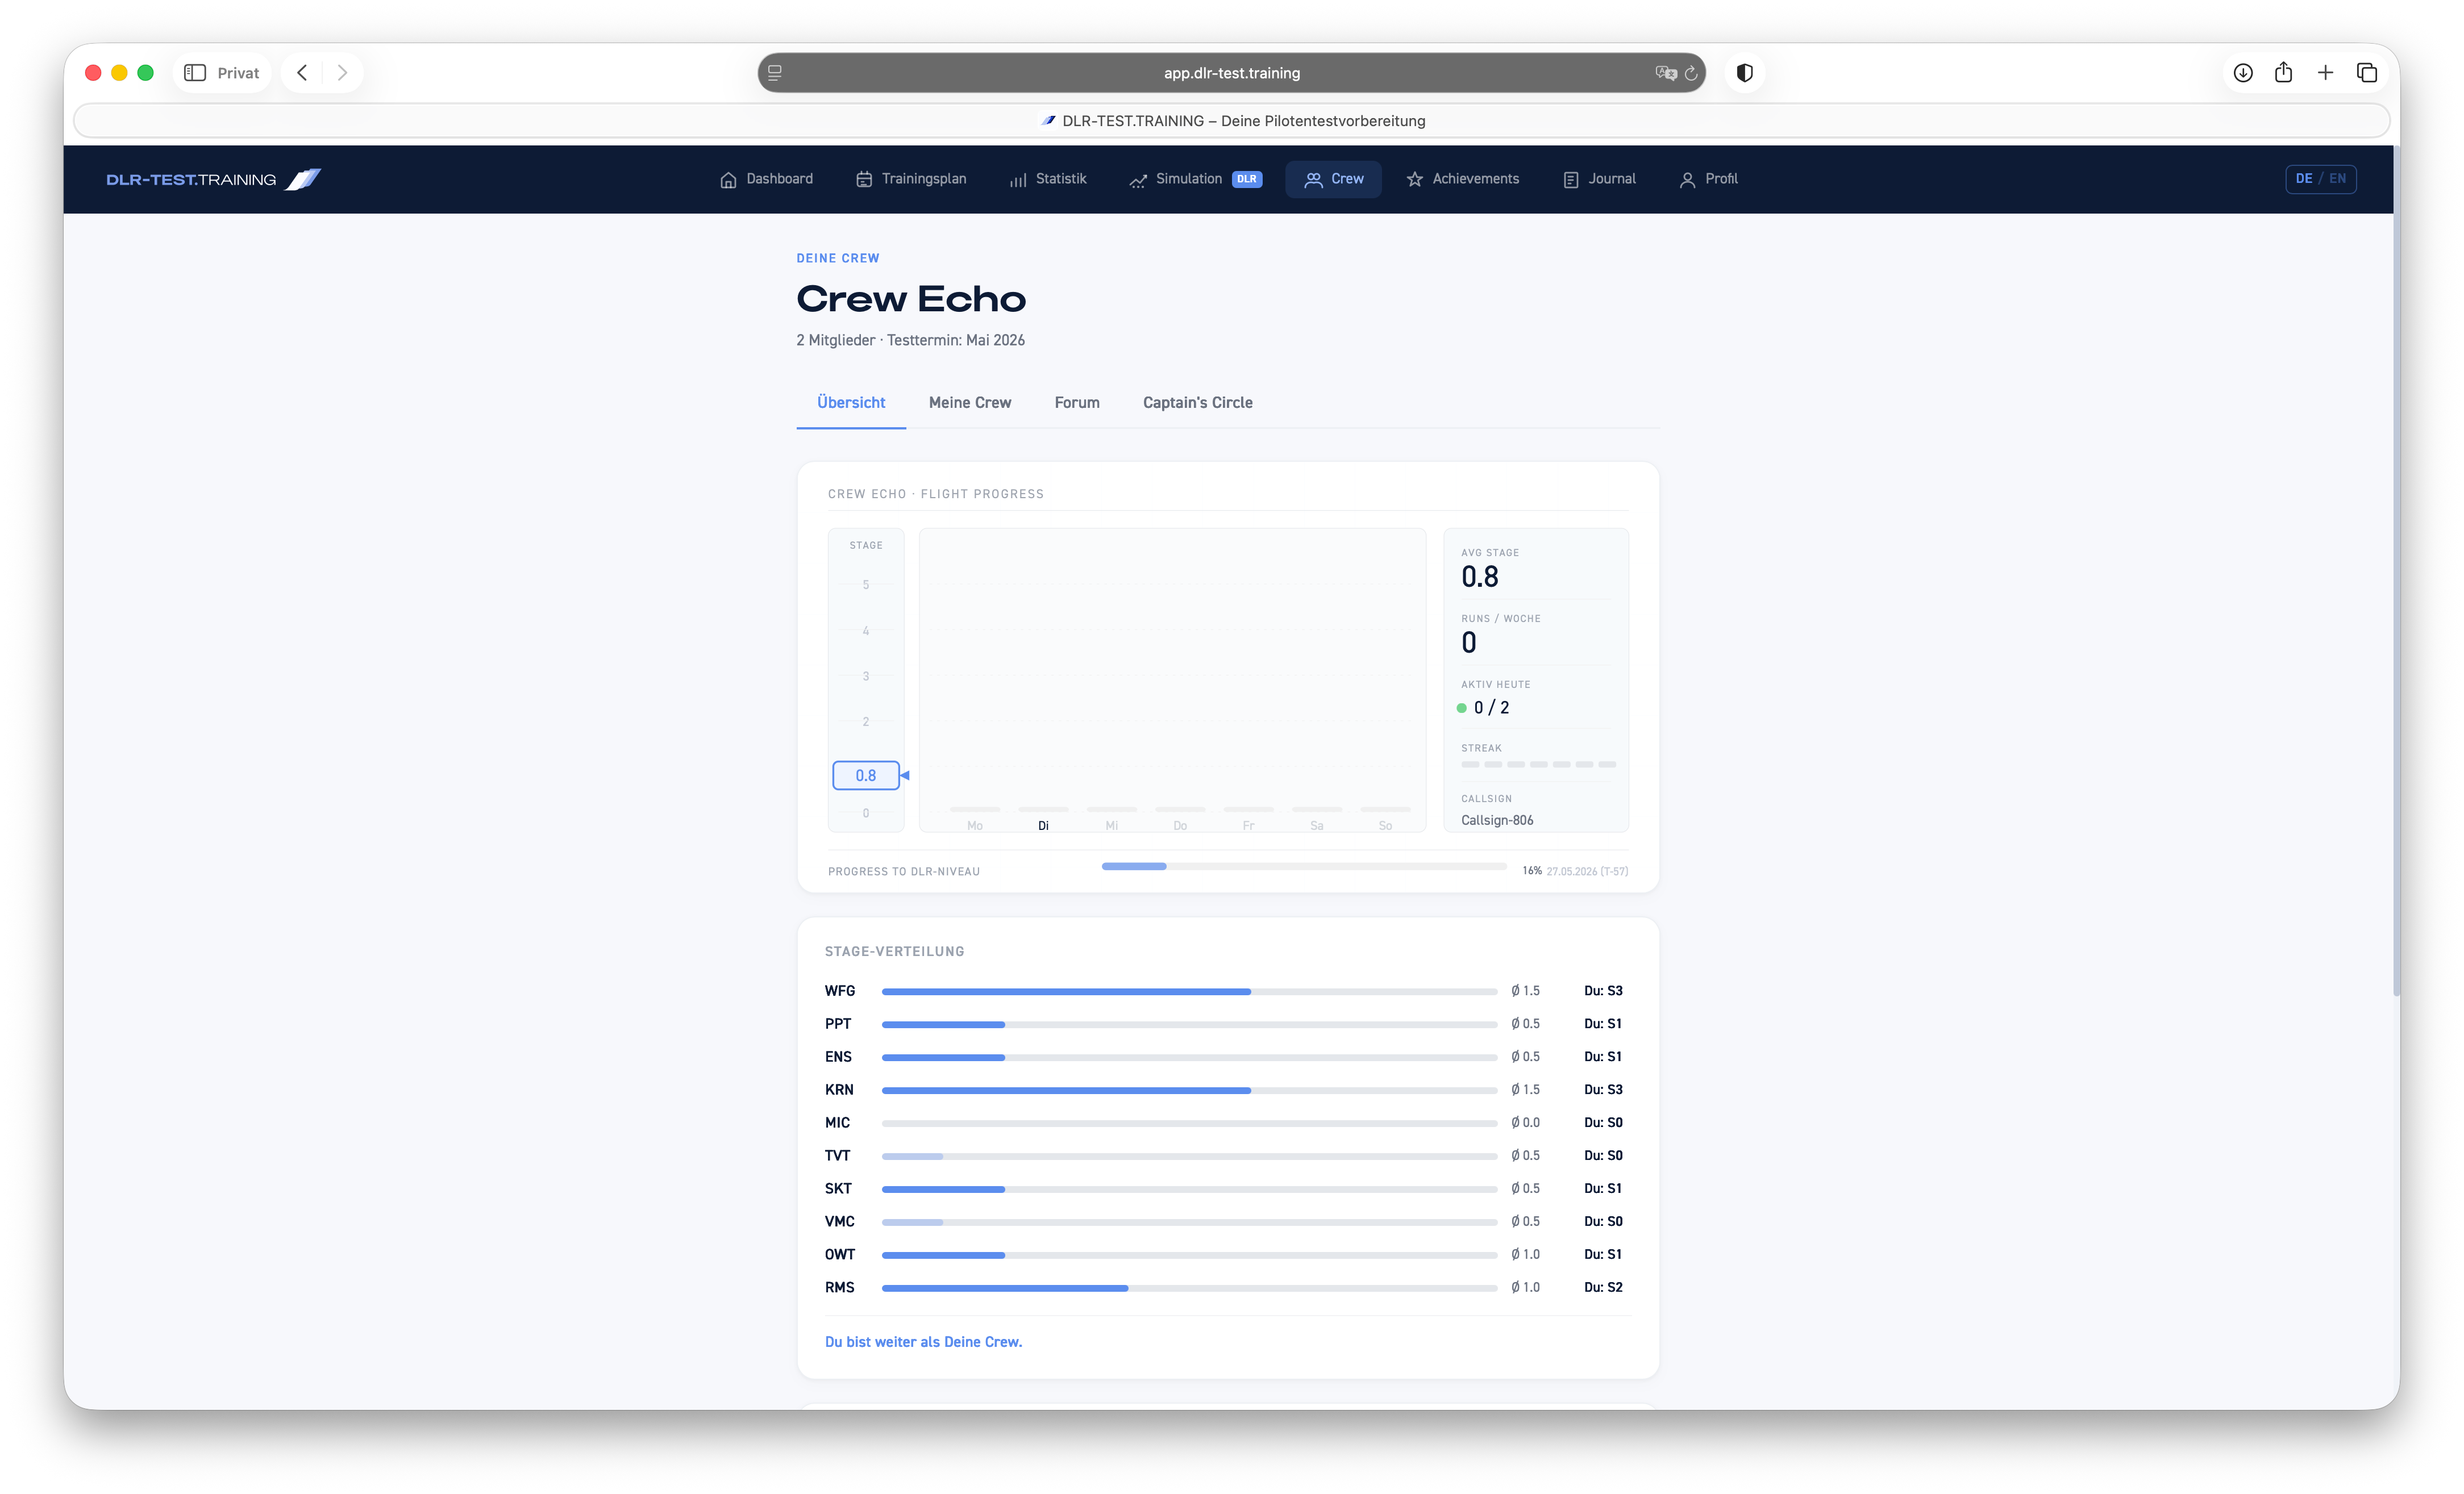Open the downloads icon in toolbar
This screenshot has height=1494, width=2464.
click(x=2243, y=73)
